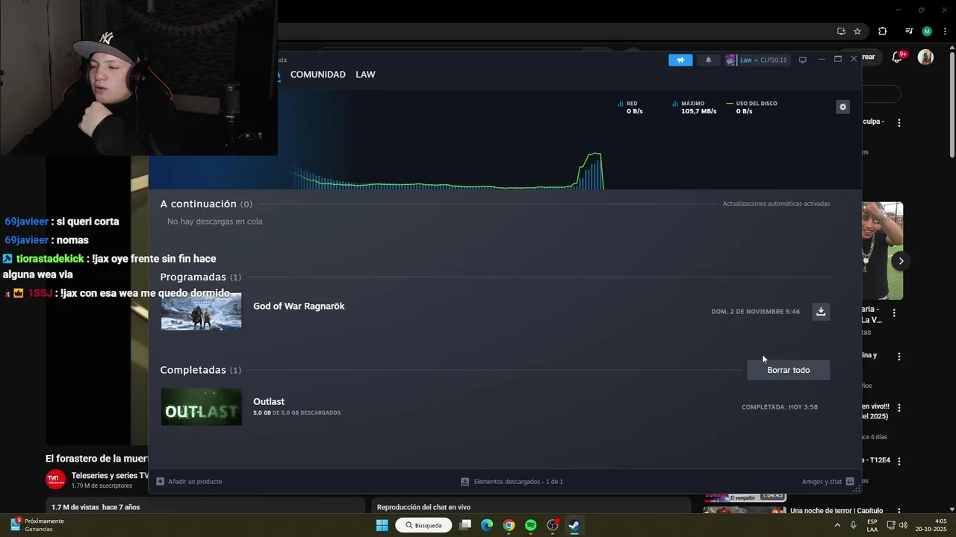Open downloads settings gear
Screen dimensions: 956x537
point(842,107)
